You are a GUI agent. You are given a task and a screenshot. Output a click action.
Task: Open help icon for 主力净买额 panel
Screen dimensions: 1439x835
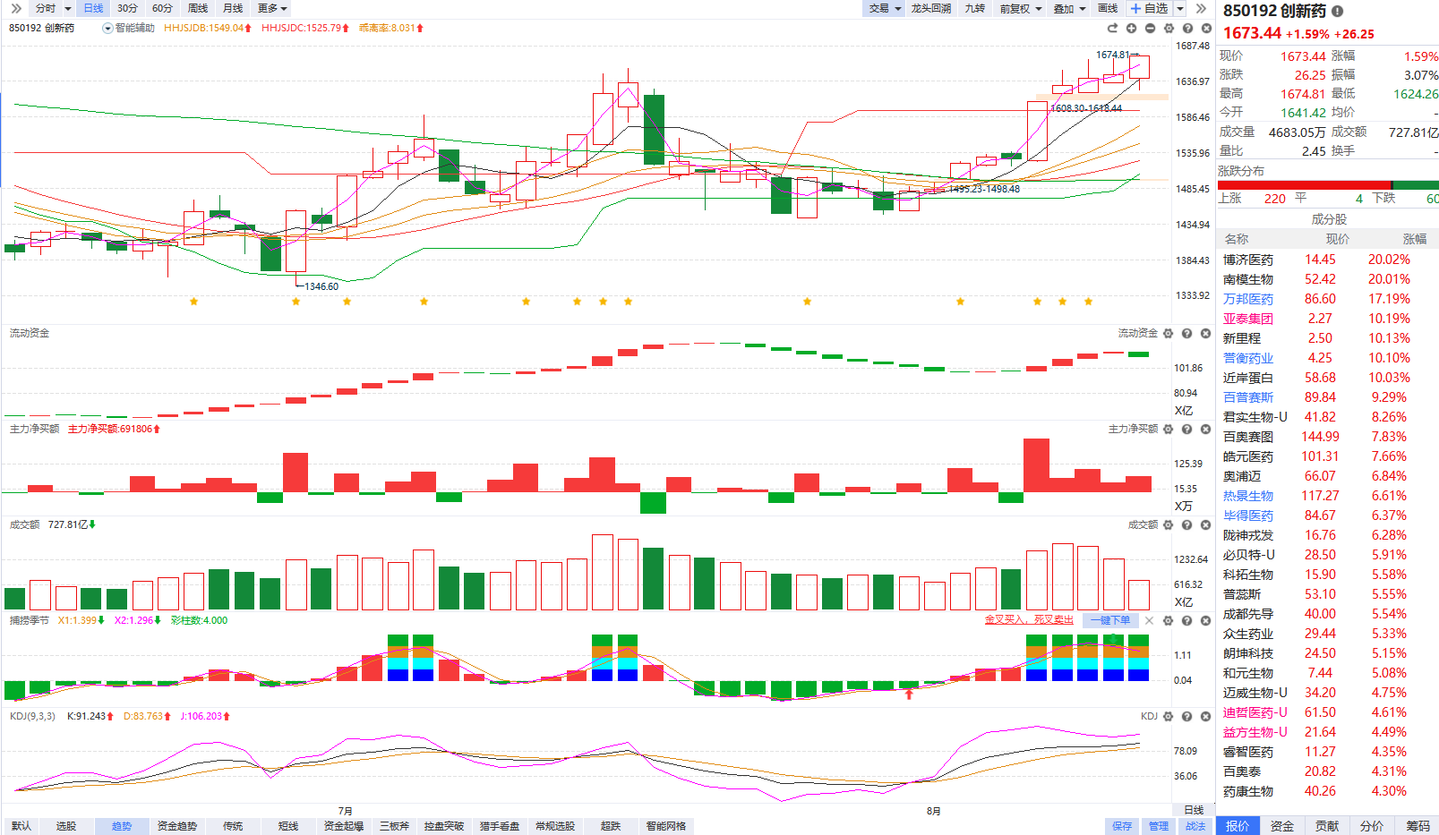1187,430
